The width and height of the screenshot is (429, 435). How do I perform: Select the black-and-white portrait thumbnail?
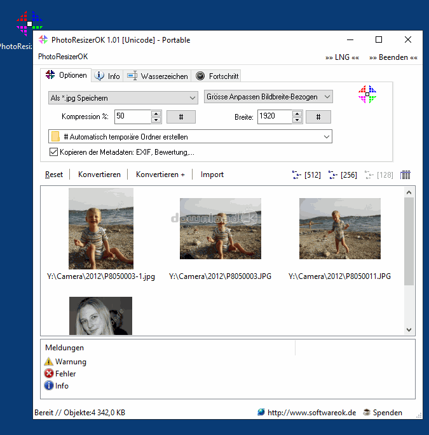point(101,316)
